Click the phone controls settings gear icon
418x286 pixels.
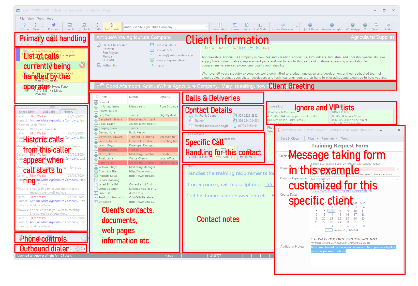click(x=84, y=238)
